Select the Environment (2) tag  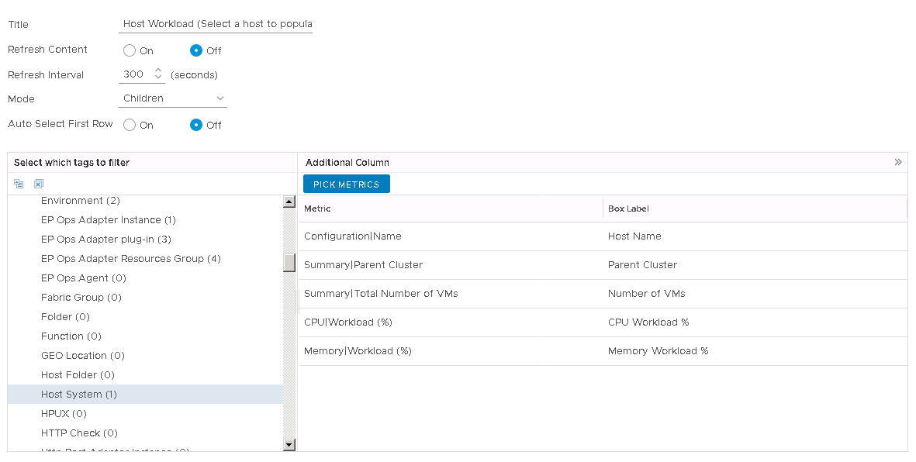pyautogui.click(x=81, y=201)
